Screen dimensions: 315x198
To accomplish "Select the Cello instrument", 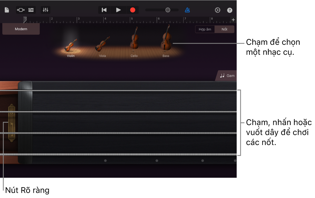I will tap(134, 42).
